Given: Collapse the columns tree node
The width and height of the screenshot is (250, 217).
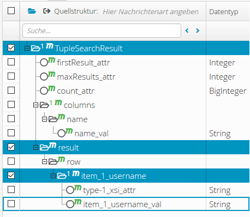Looking at the screenshot, I should pyautogui.click(x=35, y=105).
